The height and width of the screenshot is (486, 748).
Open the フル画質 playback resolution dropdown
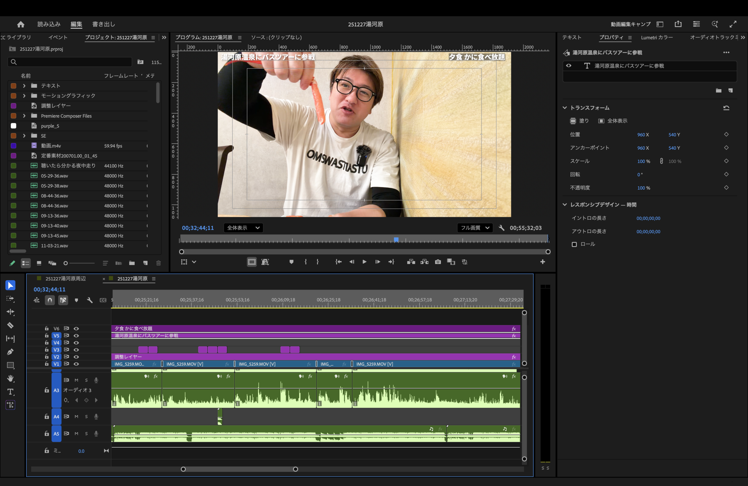(475, 228)
